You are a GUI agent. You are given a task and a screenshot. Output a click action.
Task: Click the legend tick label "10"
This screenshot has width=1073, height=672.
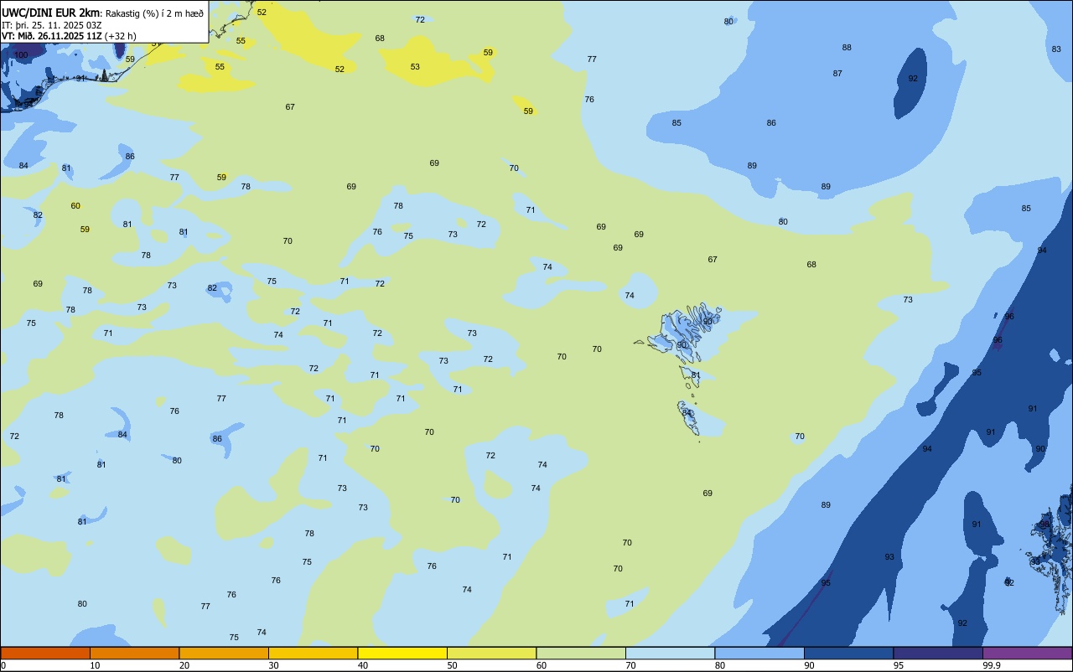95,665
